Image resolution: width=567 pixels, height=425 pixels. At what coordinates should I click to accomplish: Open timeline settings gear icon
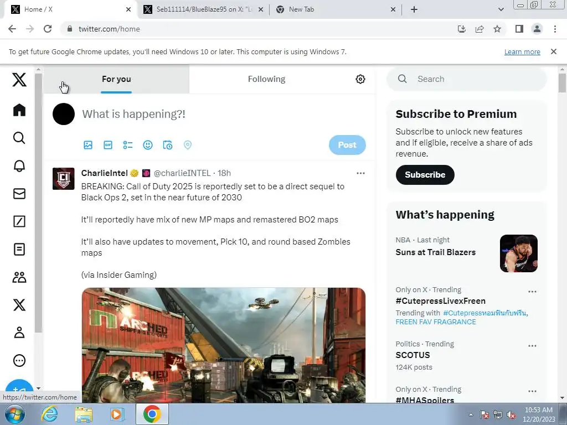point(360,79)
